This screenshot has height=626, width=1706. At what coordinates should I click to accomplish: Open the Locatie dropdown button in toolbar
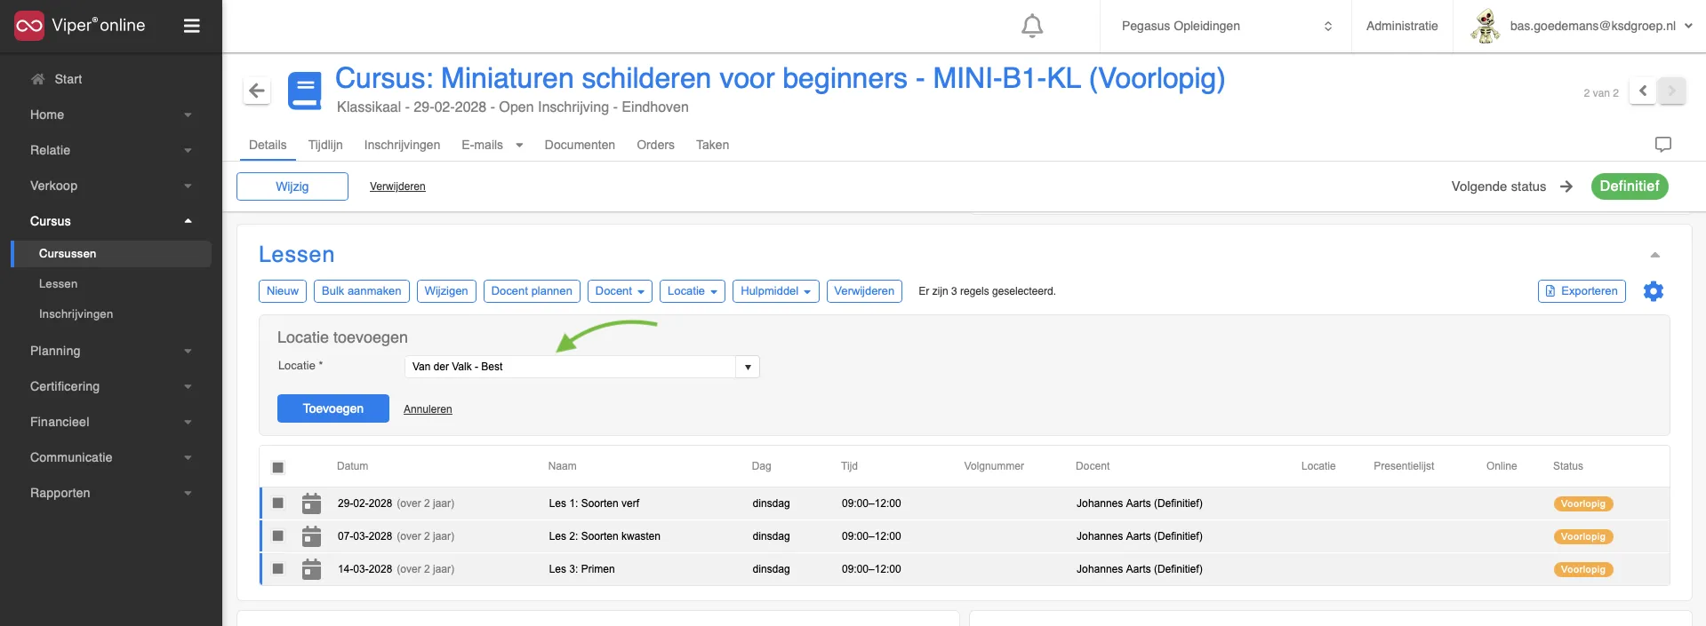693,291
